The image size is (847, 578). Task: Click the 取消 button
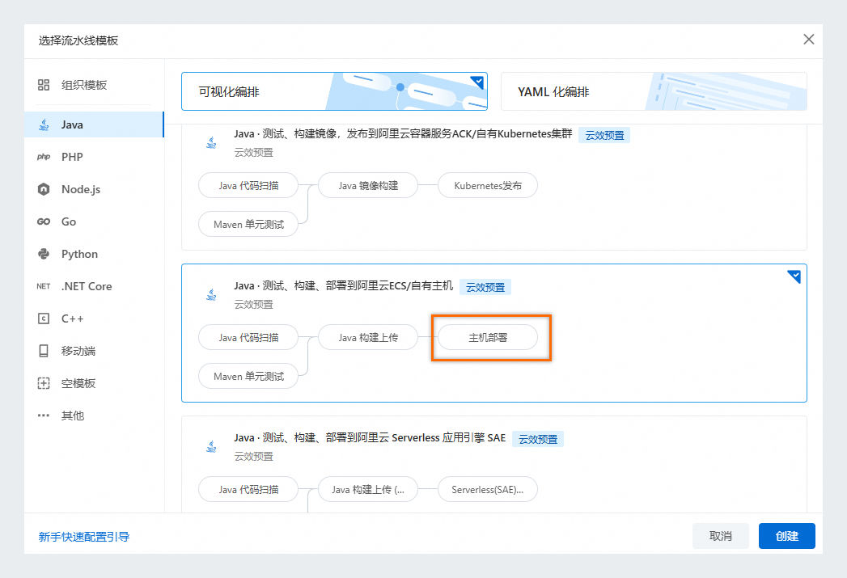point(721,536)
